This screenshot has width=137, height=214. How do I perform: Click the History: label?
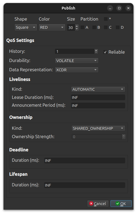pos(17,51)
